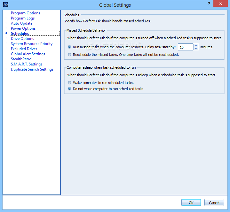This screenshot has height=212, width=230.
Task: Click the PerfectDisk app icon in title bar
Action: point(6,5)
